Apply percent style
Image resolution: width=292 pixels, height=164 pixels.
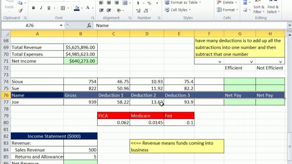click(149, 3)
